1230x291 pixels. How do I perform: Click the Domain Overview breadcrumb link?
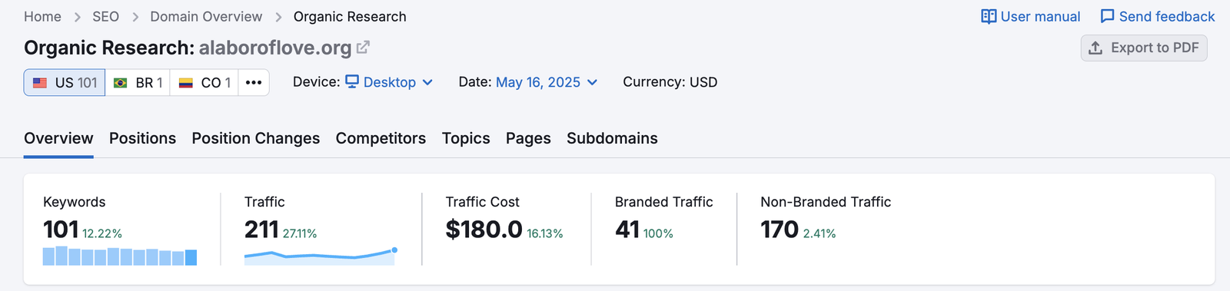(x=206, y=16)
